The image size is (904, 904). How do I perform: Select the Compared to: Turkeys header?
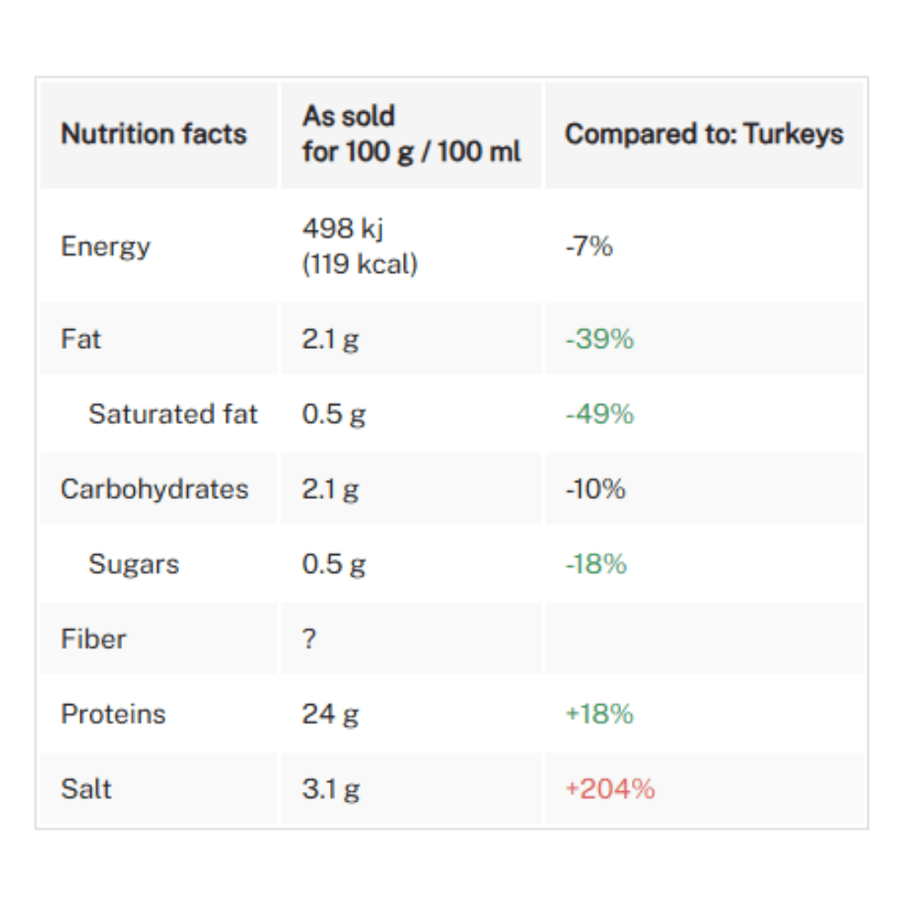[704, 134]
